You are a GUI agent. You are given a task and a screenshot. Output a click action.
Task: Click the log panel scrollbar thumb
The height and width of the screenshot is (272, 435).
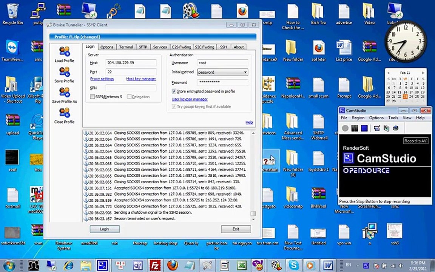[253, 213]
